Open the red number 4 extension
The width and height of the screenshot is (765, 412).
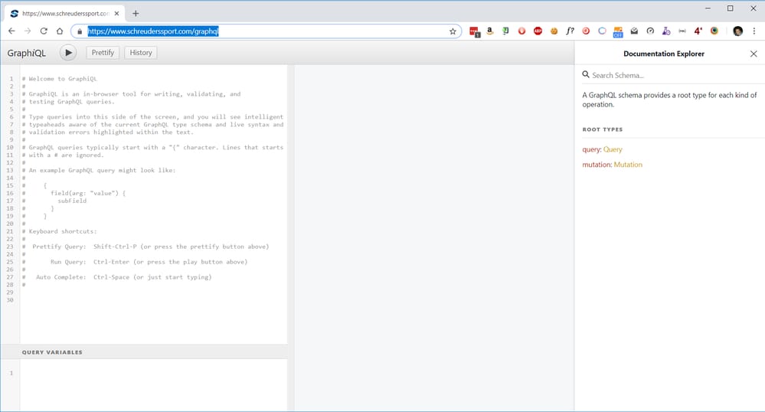698,31
